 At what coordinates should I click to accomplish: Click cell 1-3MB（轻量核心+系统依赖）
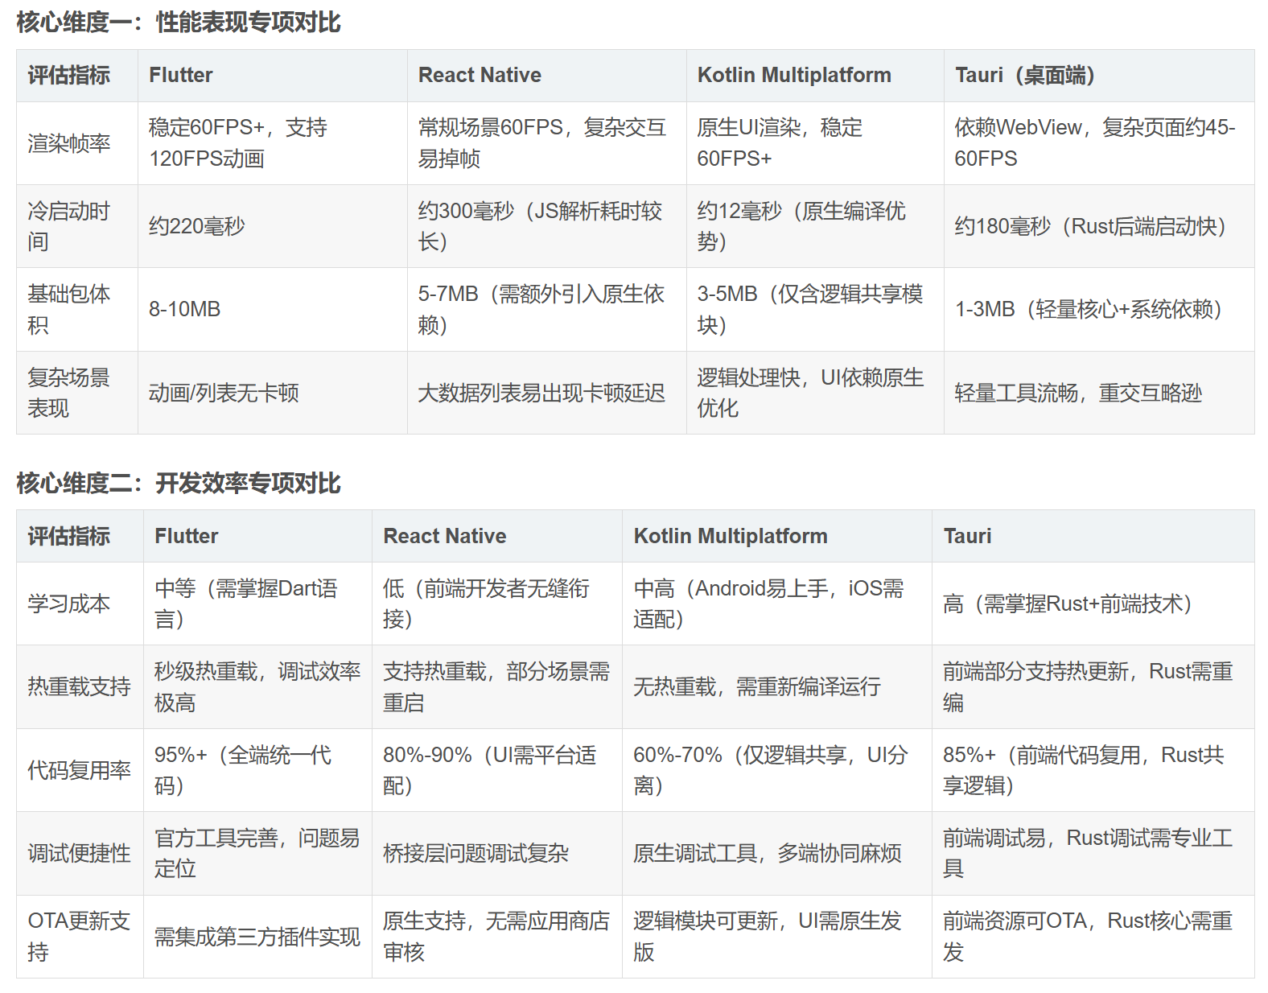[1098, 309]
